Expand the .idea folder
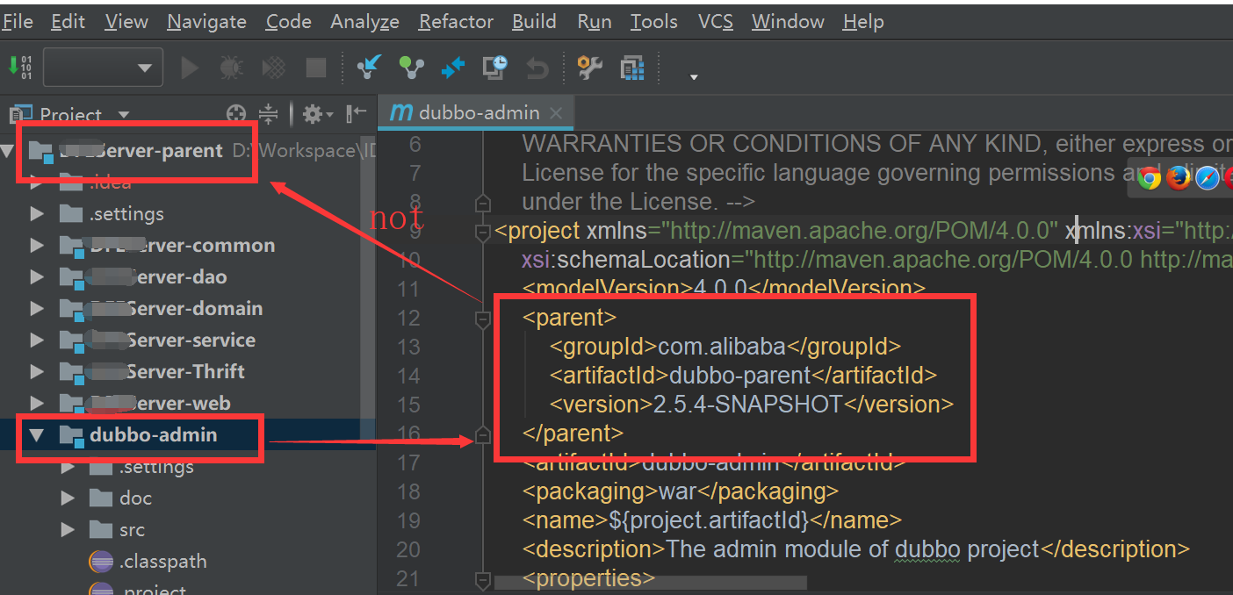Screen dimensions: 1233x595 [37, 183]
